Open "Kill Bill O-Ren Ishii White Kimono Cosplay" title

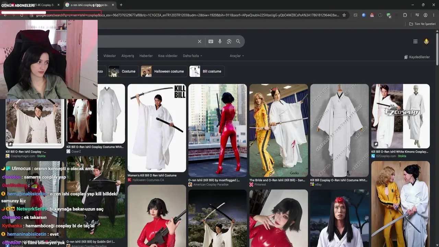click(400, 152)
